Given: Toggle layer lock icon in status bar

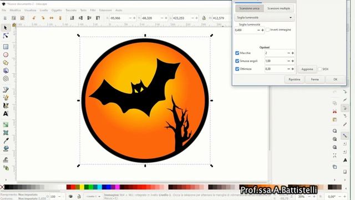Looking at the screenshot, I should (x=79, y=196).
